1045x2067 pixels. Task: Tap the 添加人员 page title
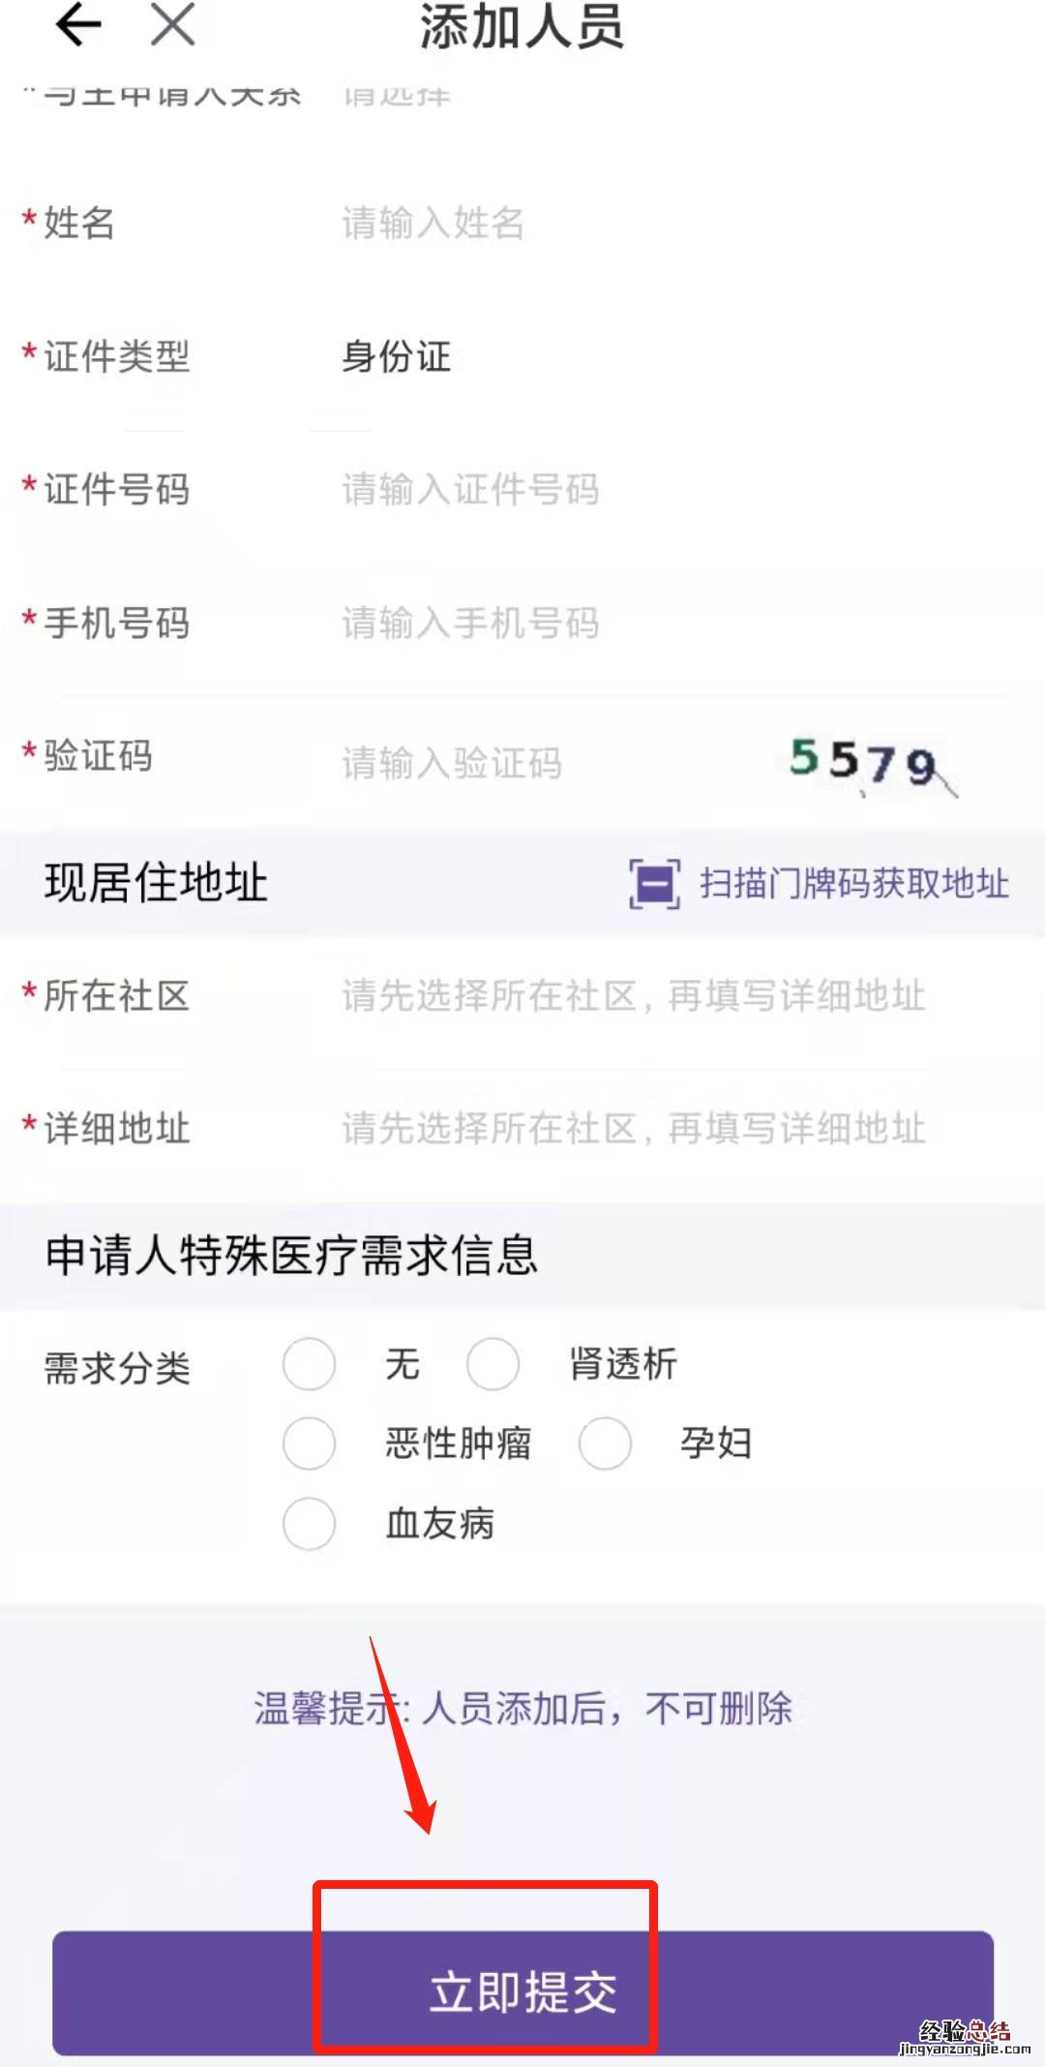coord(522,27)
